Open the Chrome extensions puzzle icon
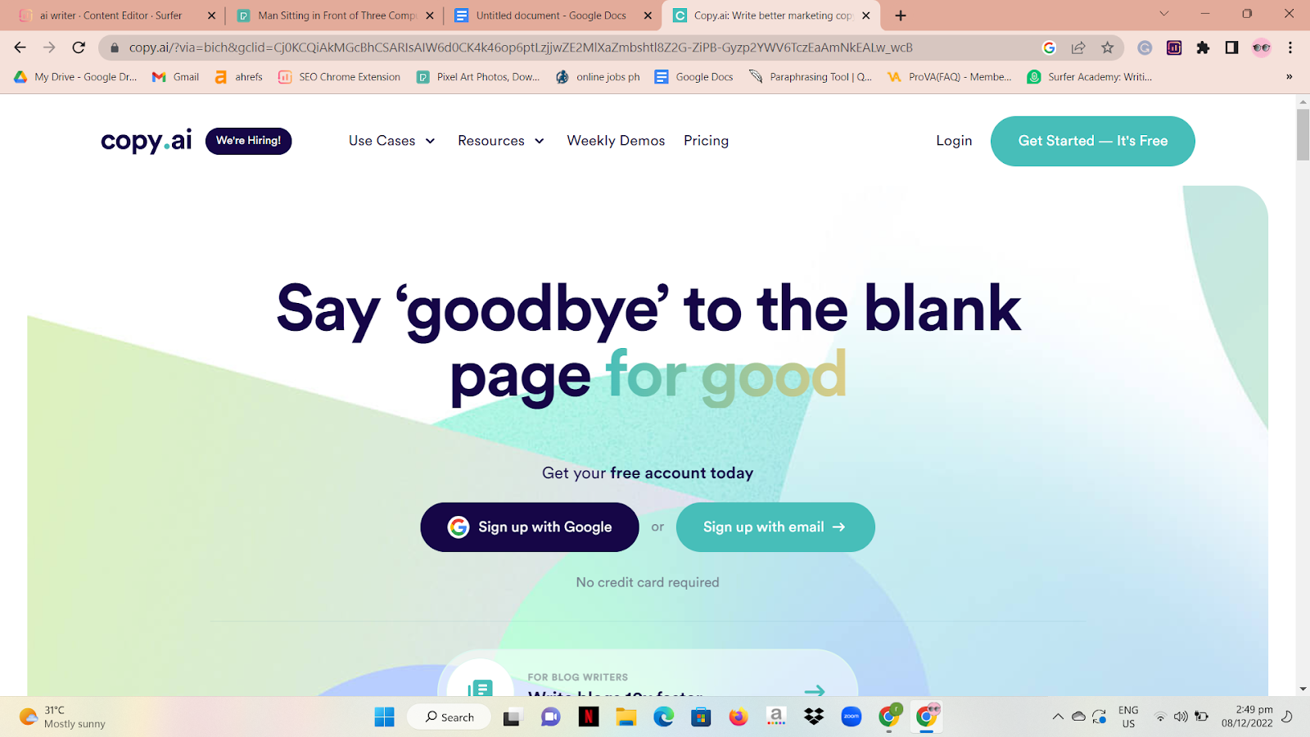The width and height of the screenshot is (1310, 737). 1203,47
